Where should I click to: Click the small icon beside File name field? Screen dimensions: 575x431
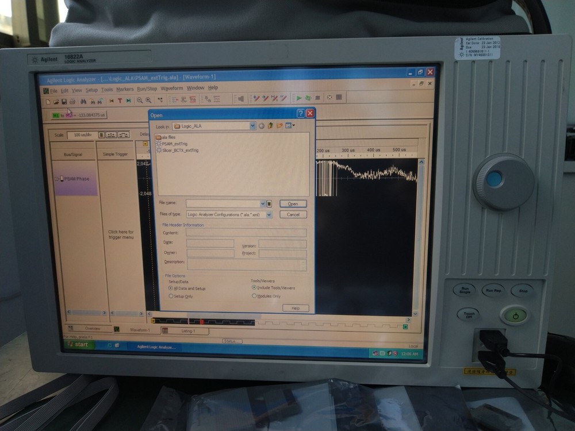coord(269,204)
